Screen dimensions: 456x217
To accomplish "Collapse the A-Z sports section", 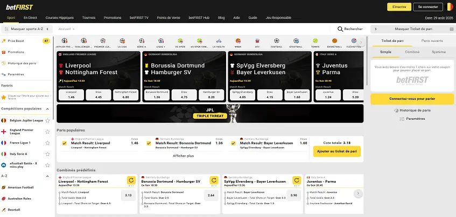I will click(x=47, y=176).
